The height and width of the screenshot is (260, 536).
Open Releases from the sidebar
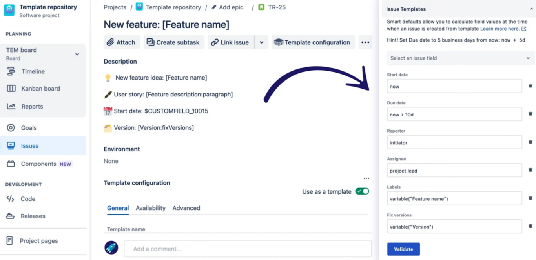tap(33, 216)
